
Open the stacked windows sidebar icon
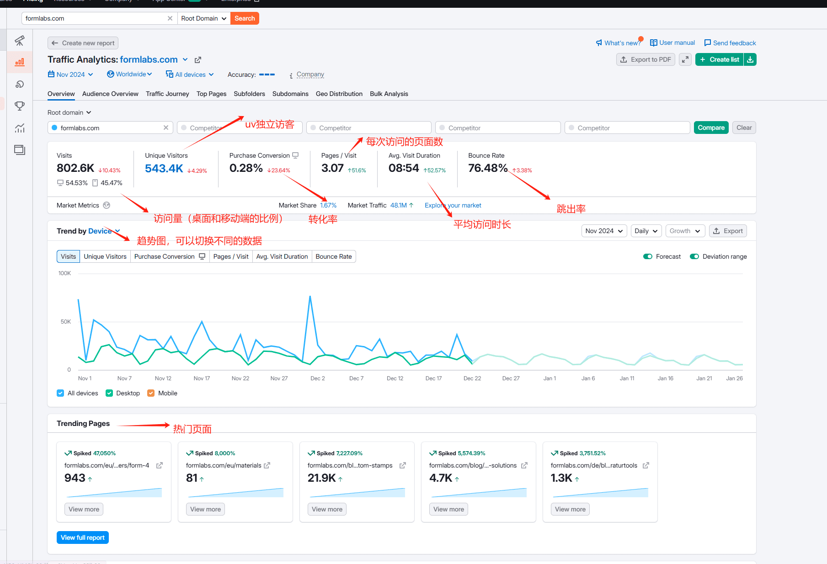19,150
